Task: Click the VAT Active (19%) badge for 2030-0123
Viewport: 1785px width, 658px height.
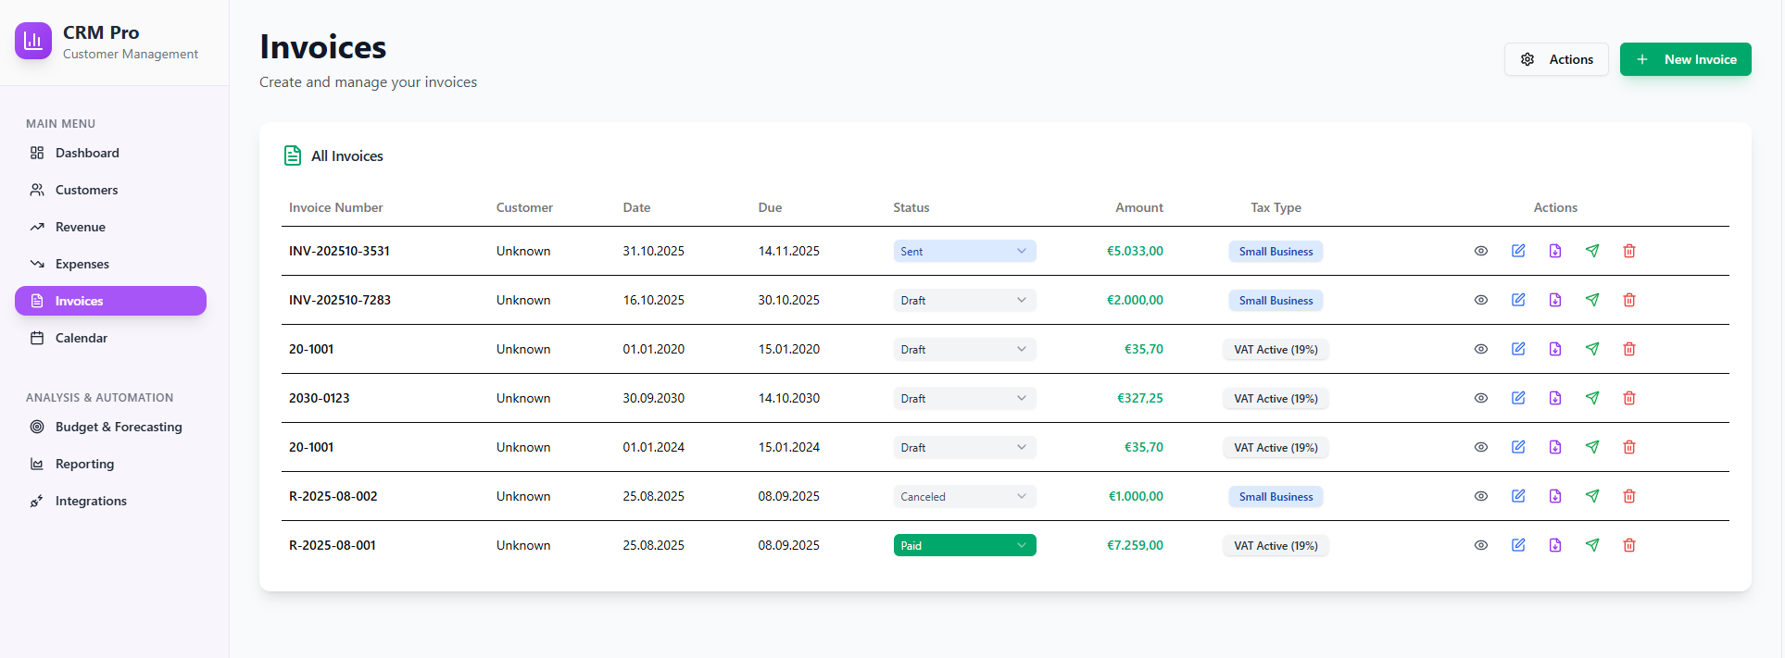Action: [1276, 398]
